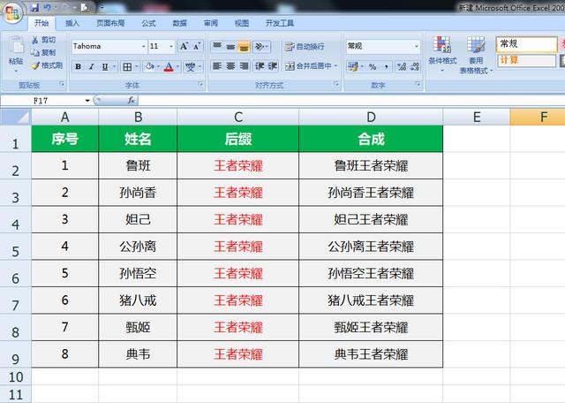Click the Paste (粘贴) clipboard icon

pyautogui.click(x=16, y=45)
